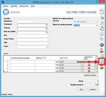Open the Fichier menu
106x97 pixels.
(x=6, y=6)
